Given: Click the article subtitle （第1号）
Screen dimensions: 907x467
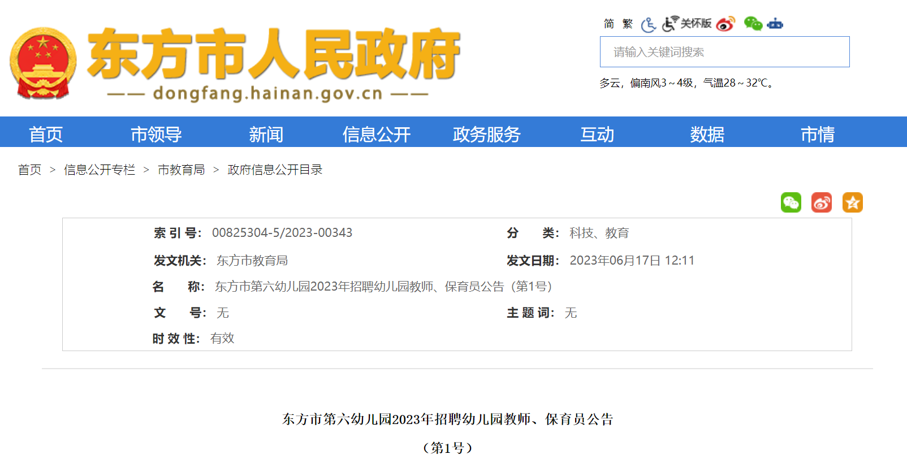Looking at the screenshot, I should pos(448,448).
